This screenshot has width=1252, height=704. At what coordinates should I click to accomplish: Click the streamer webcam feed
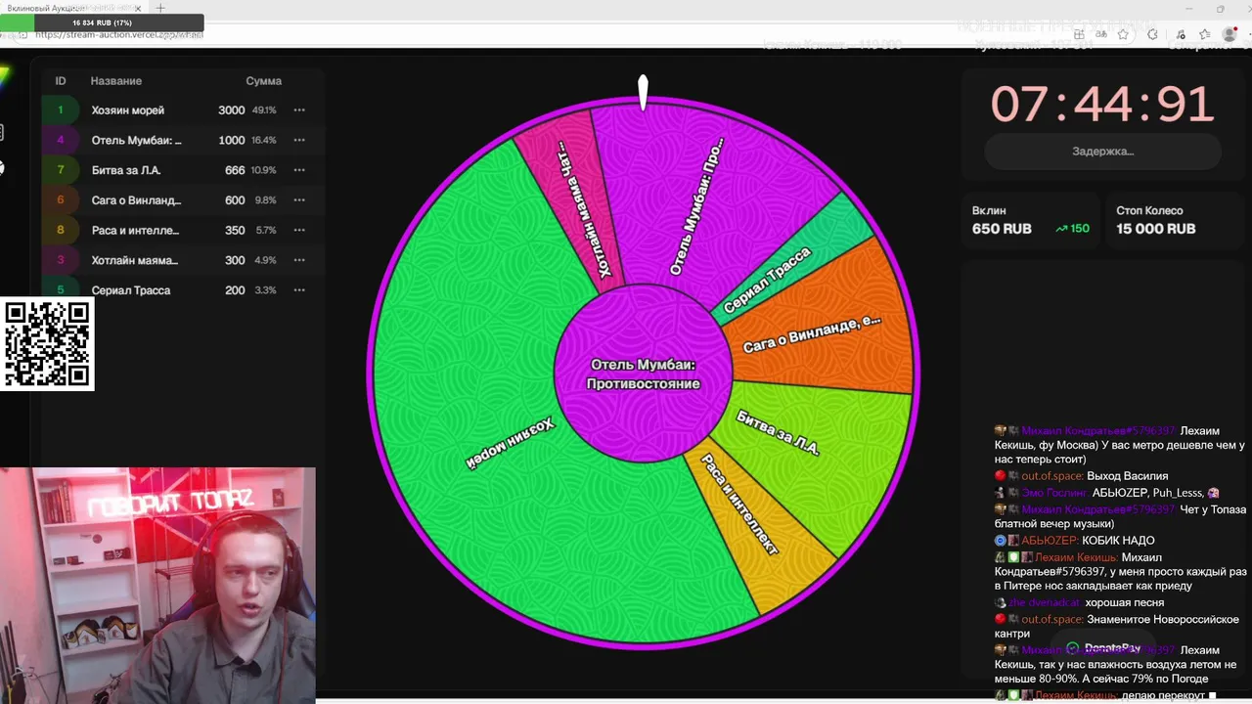point(157,585)
